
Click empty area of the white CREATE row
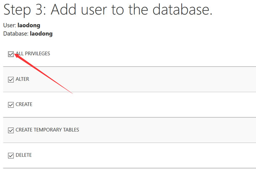click(147, 104)
